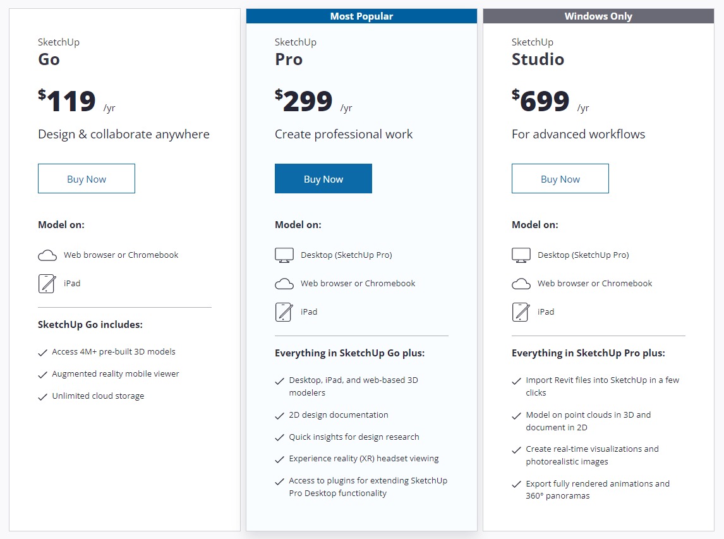Click the cloud icon in SketchUp Pro

284,284
